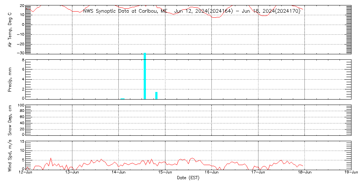Select the 18-Jun date tick label
The width and height of the screenshot is (362, 181).
(x=305, y=172)
